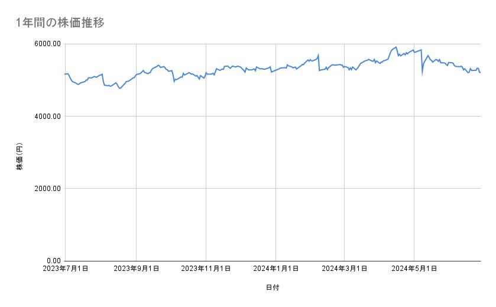
Task: Select the 2023年7月1日 date label
Action: click(x=66, y=269)
